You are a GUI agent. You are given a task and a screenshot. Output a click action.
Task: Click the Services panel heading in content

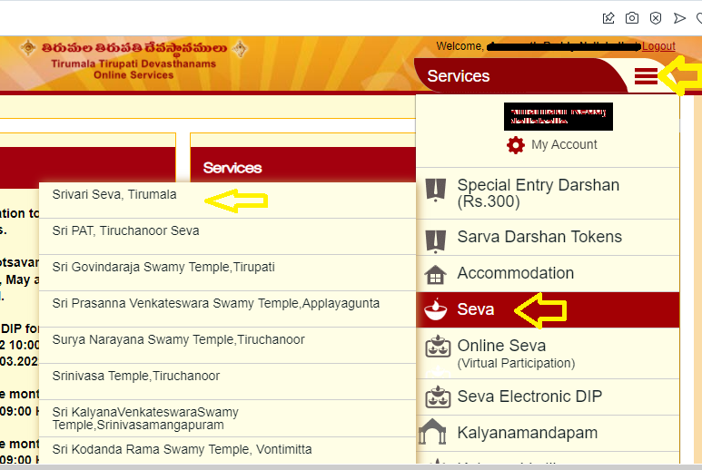(232, 168)
